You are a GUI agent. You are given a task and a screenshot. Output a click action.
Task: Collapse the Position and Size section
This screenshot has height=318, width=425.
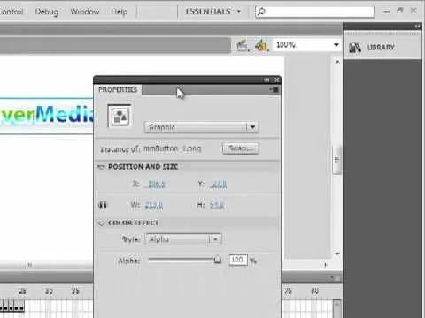(x=102, y=167)
